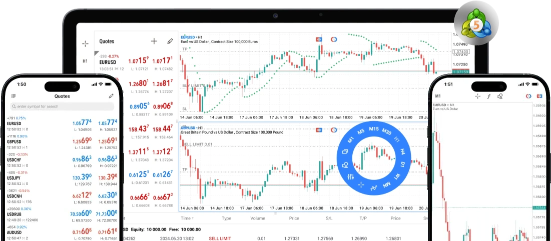551x241 pixels.
Task: Click the crosshair icon on right phone toolbar
Action: coord(477,96)
